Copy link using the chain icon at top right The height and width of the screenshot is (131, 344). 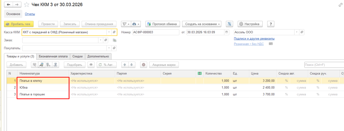tap(340, 5)
